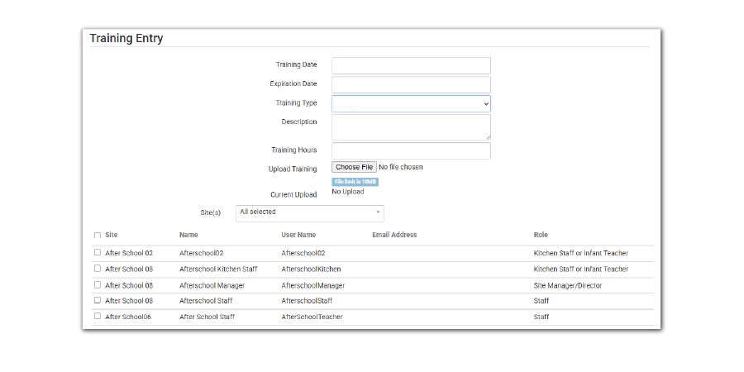Click the Site column header
This screenshot has width=744, height=372.
point(112,236)
